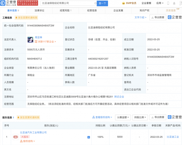This screenshot has height=145, width=182.
Task: Click the company name search input field
Action: point(68,3)
